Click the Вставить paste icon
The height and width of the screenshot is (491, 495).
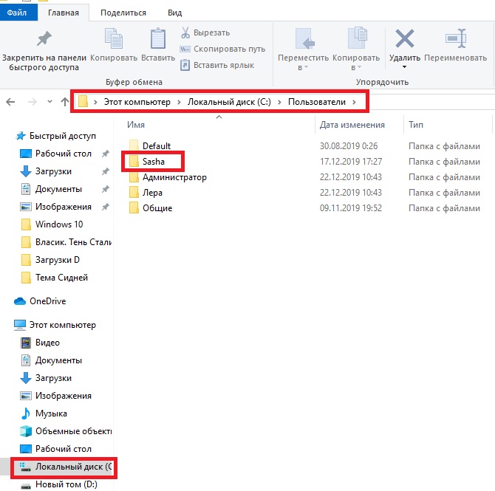tap(158, 38)
